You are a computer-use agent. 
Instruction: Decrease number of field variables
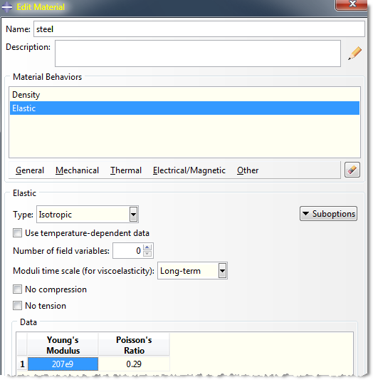(x=147, y=254)
